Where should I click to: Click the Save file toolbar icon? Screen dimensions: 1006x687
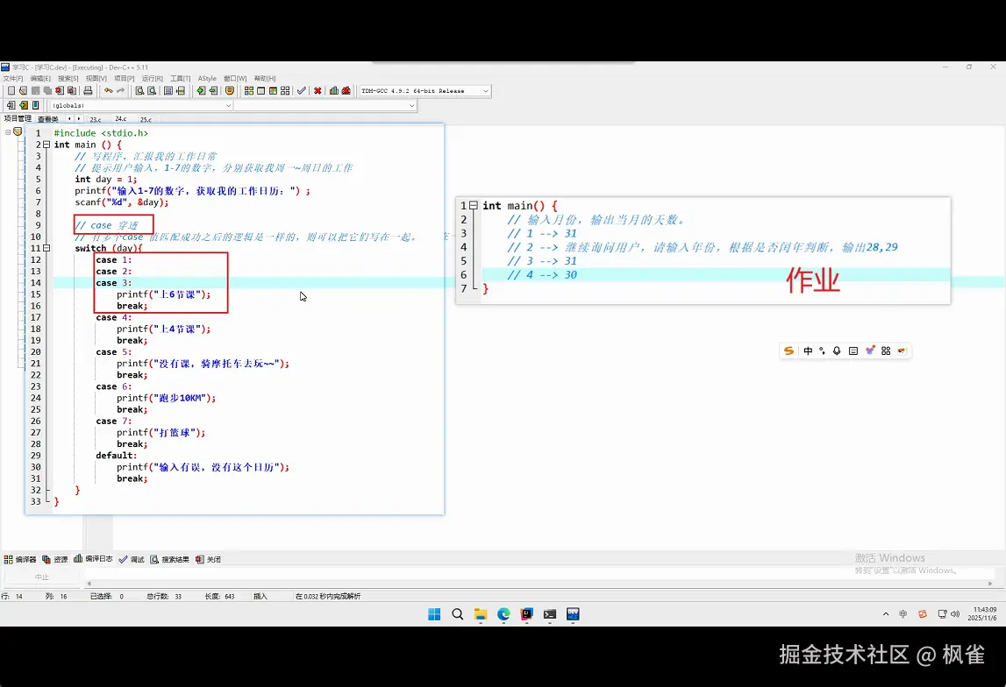pos(35,90)
